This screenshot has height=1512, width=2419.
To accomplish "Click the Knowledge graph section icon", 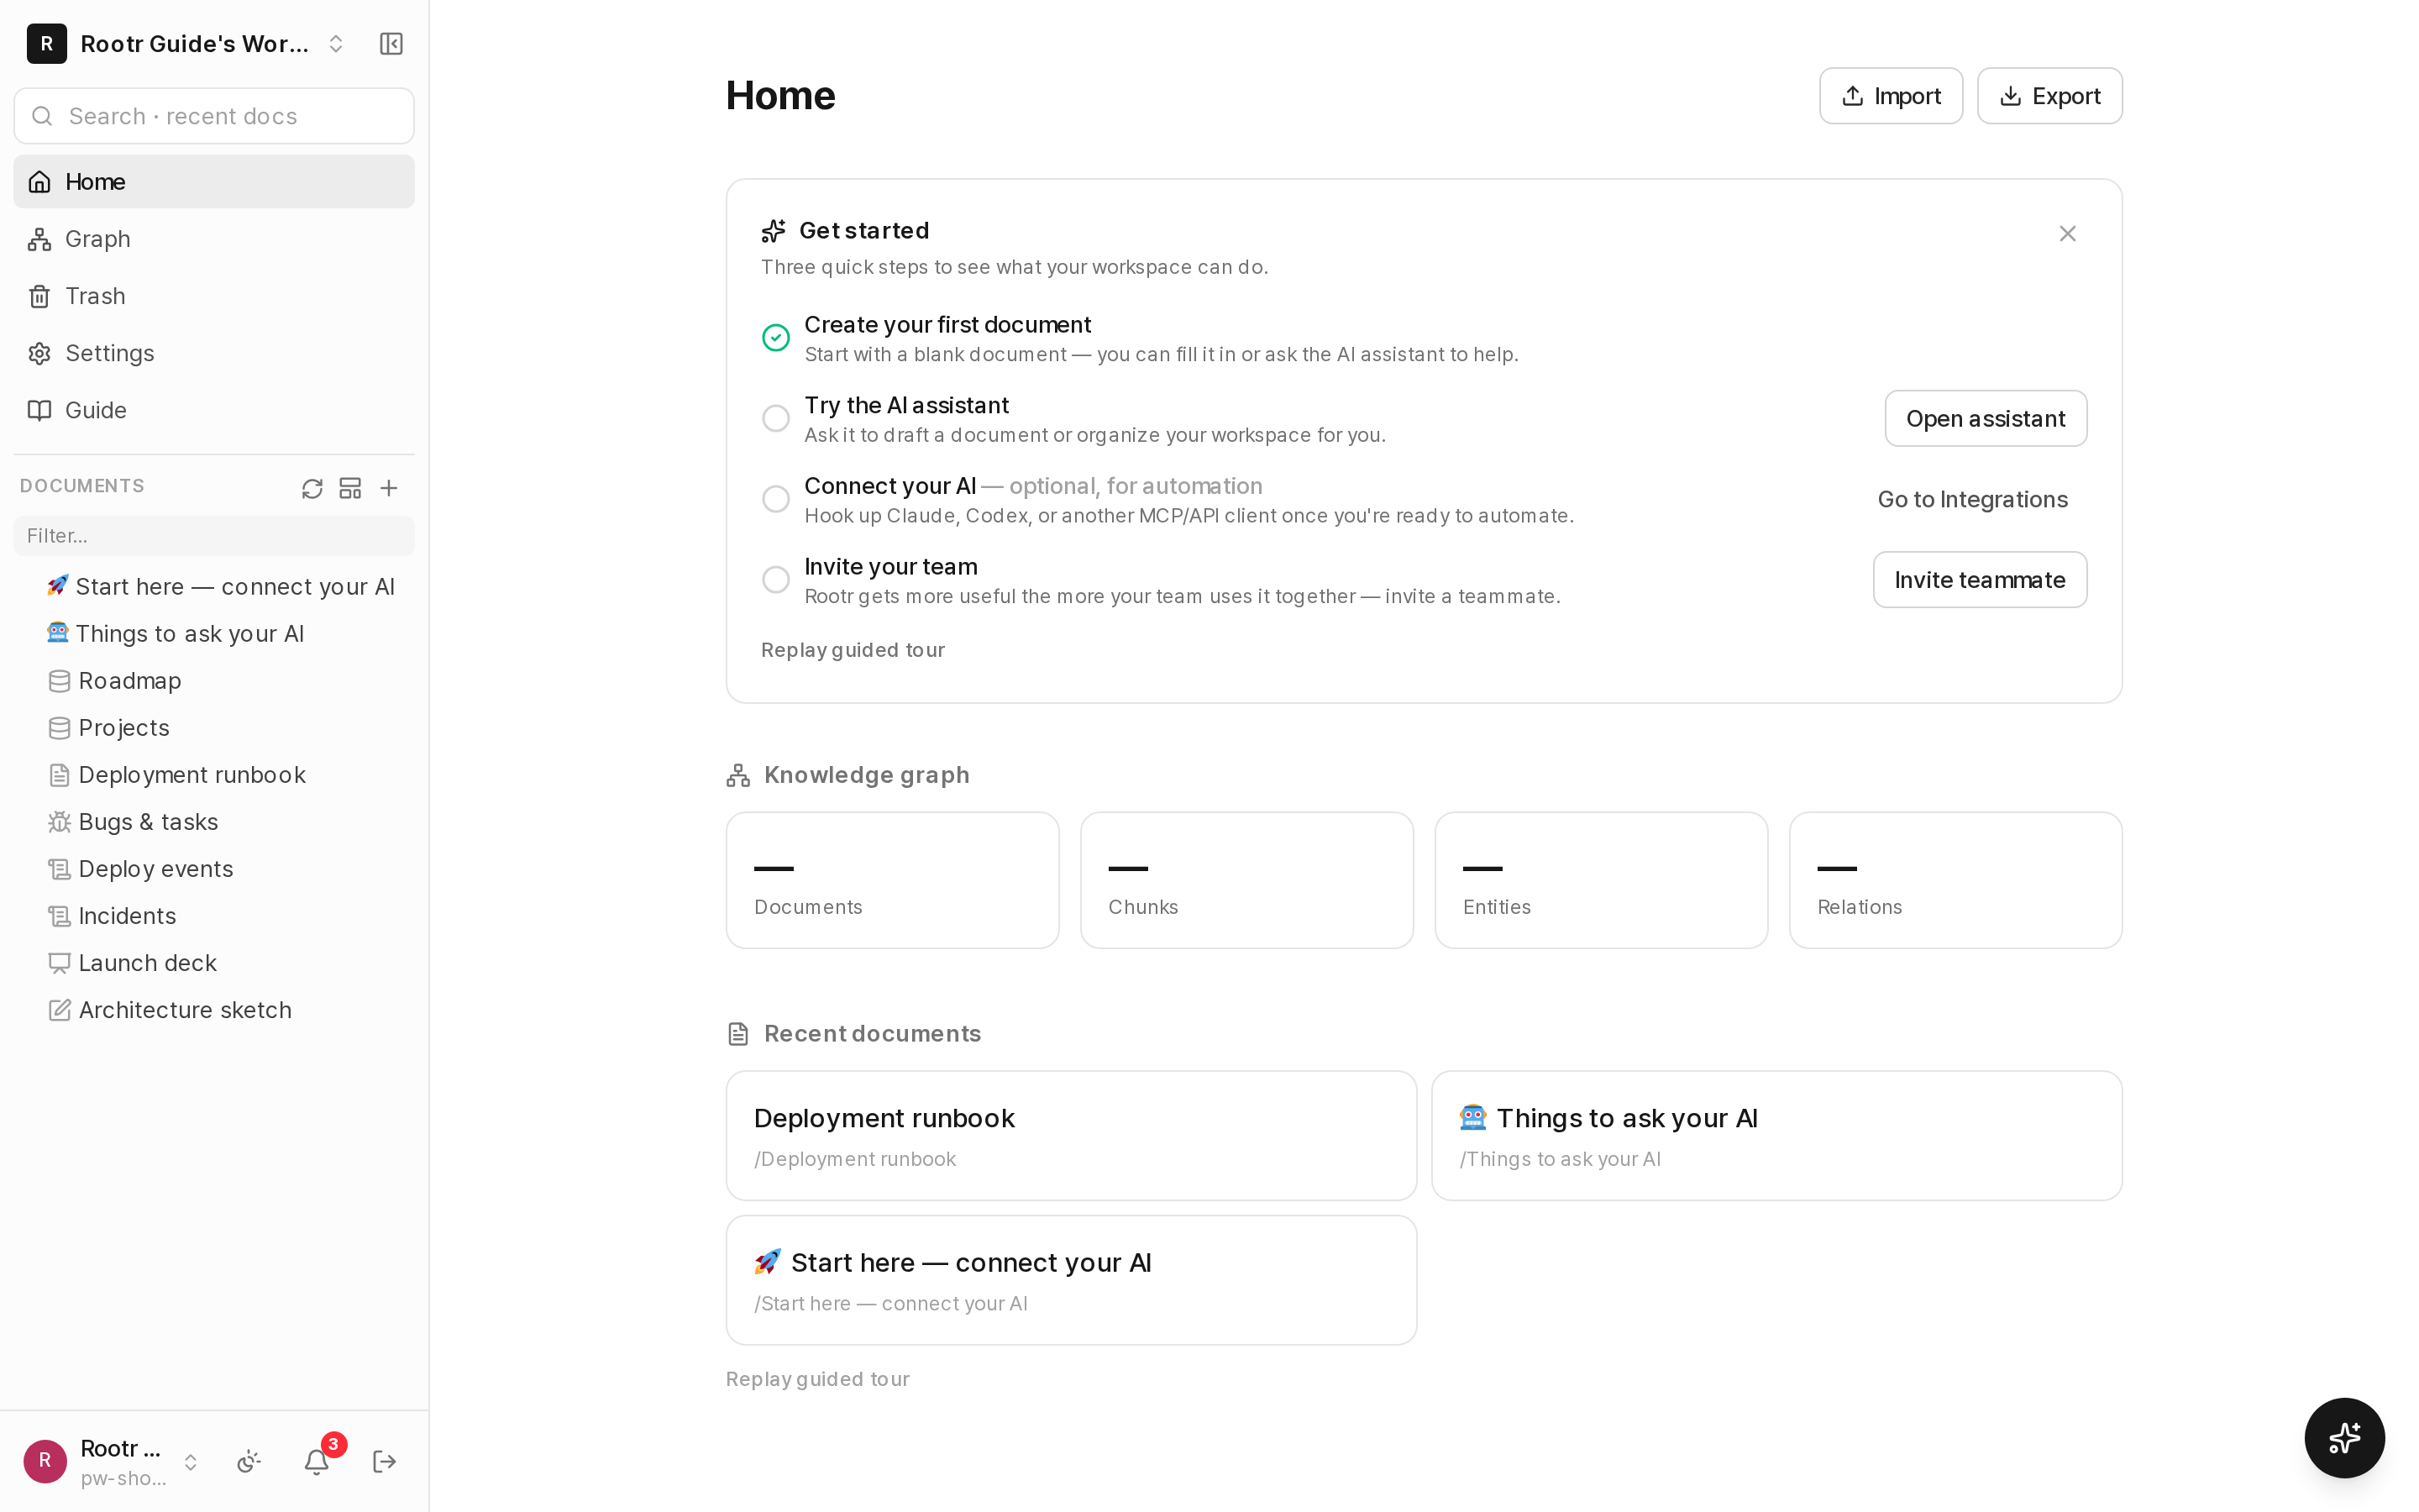I will [x=737, y=775].
